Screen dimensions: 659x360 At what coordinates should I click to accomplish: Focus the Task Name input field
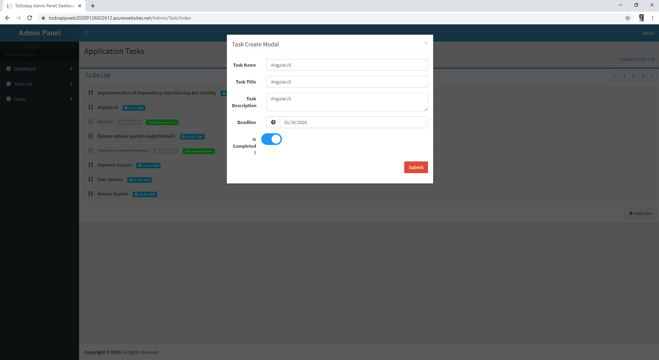coord(347,65)
